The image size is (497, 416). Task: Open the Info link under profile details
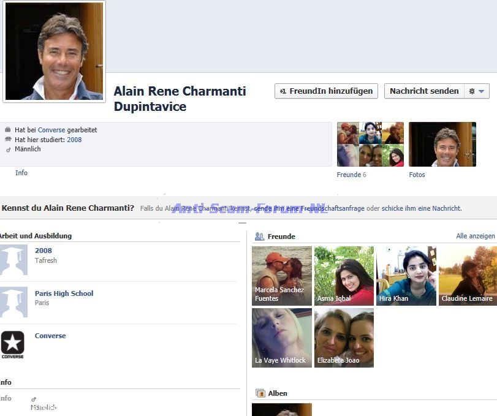[21, 173]
